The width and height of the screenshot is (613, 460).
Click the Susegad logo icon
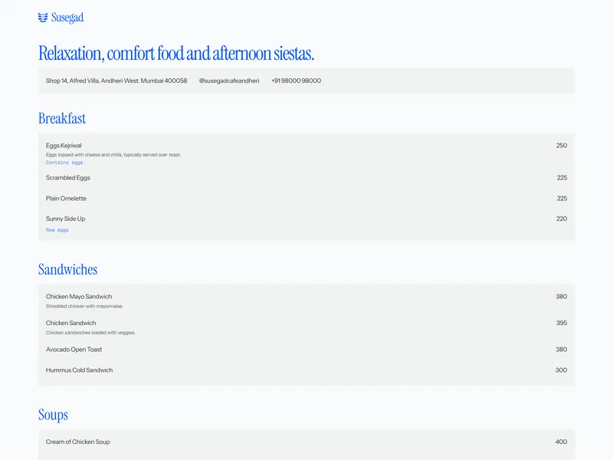point(43,18)
